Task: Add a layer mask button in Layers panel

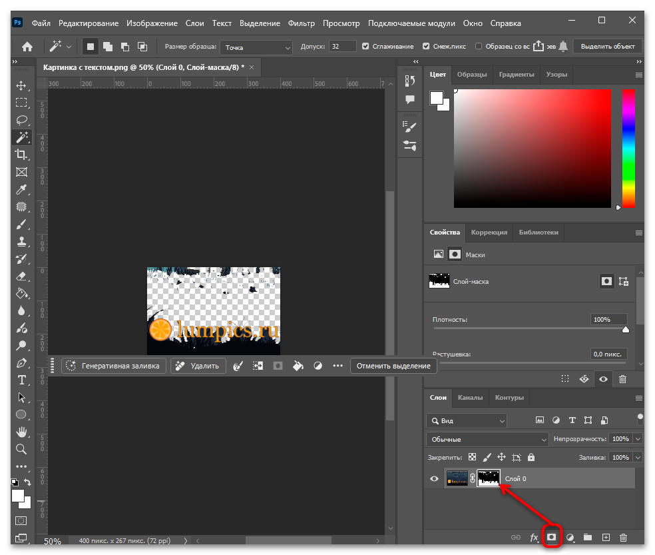Action: (x=551, y=537)
